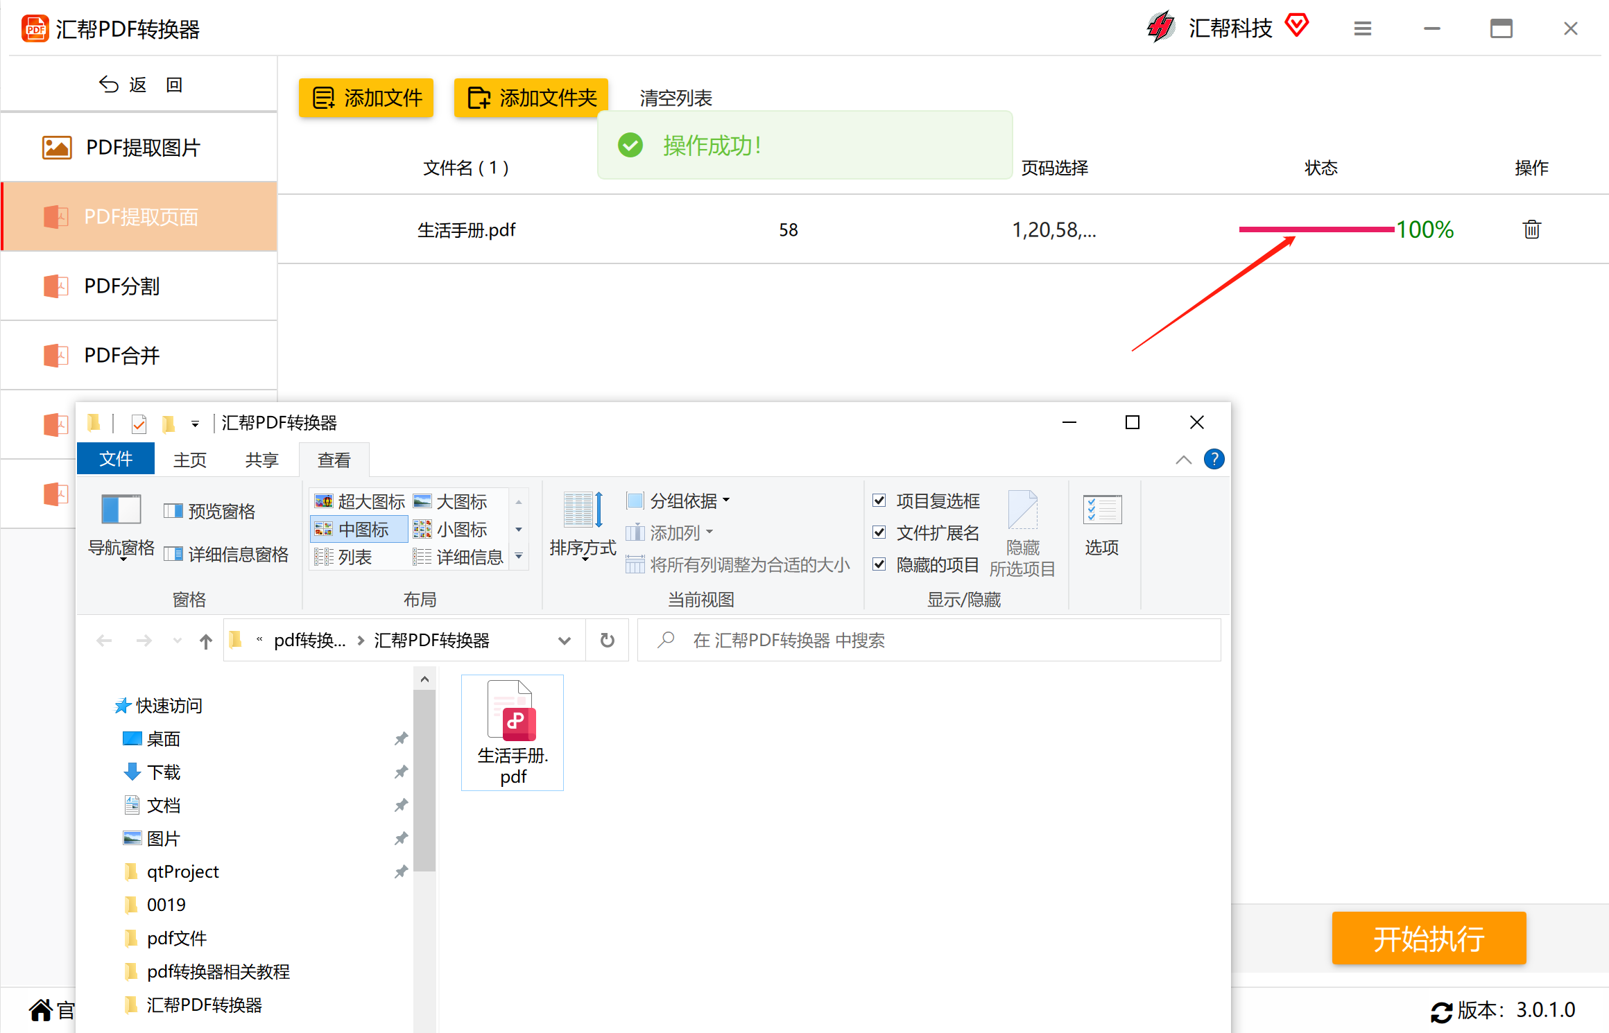Open the quick access toolbar customize dropdown
The height and width of the screenshot is (1033, 1609).
pos(195,424)
